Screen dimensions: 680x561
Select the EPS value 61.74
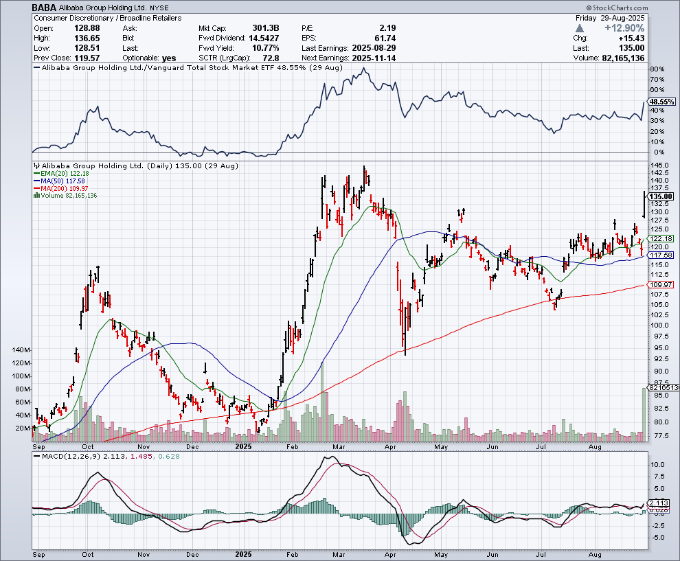tap(385, 38)
